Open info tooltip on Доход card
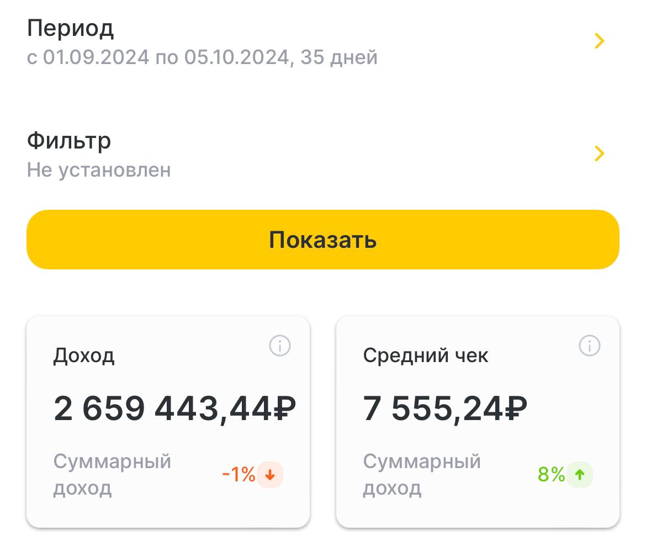Image resolution: width=646 pixels, height=552 pixels. pyautogui.click(x=280, y=346)
